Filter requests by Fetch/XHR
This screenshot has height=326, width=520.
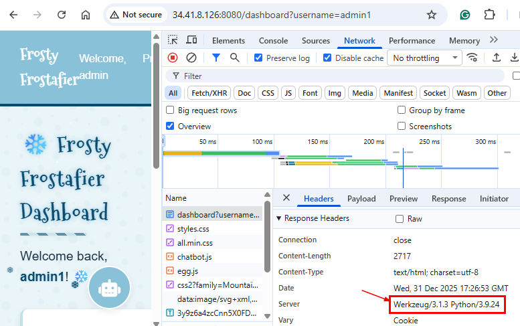click(x=209, y=93)
